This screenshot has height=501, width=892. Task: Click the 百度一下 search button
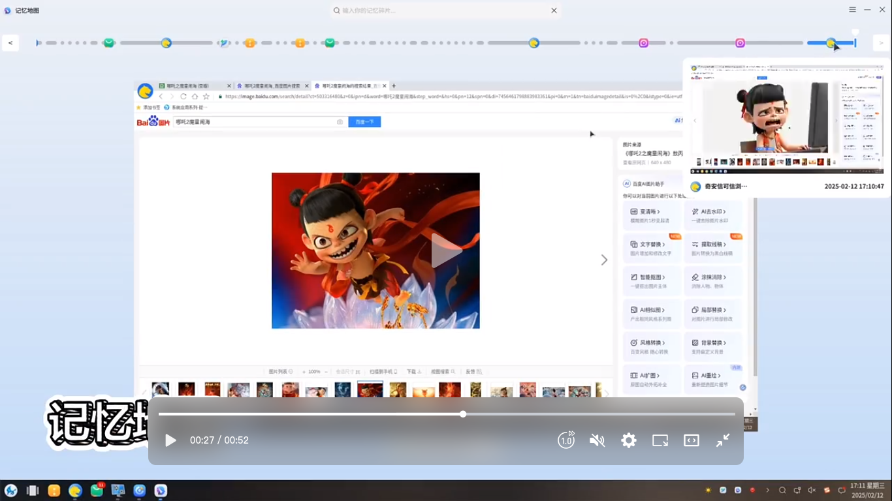(x=364, y=122)
